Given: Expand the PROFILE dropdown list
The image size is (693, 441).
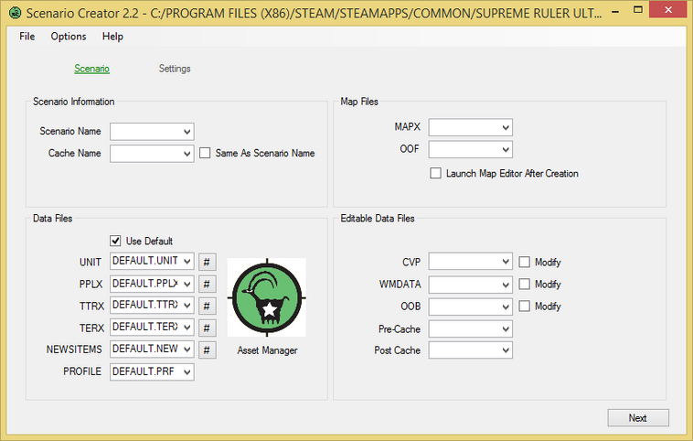Looking at the screenshot, I should click(x=152, y=371).
